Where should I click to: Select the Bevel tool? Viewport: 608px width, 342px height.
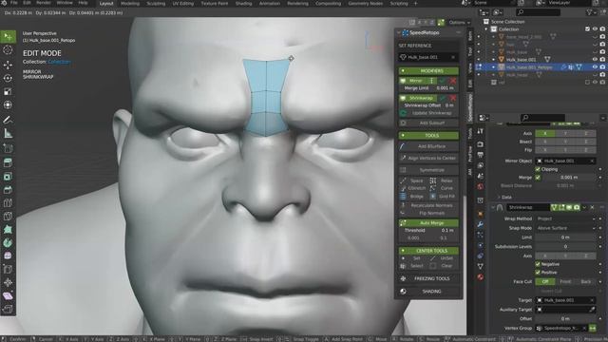[8, 190]
